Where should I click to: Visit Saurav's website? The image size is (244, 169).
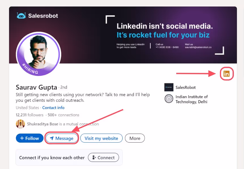[101, 138]
